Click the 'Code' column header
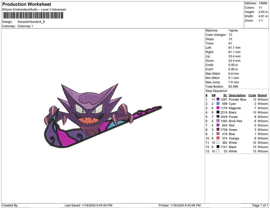270x208 pixels. [x=252, y=95]
